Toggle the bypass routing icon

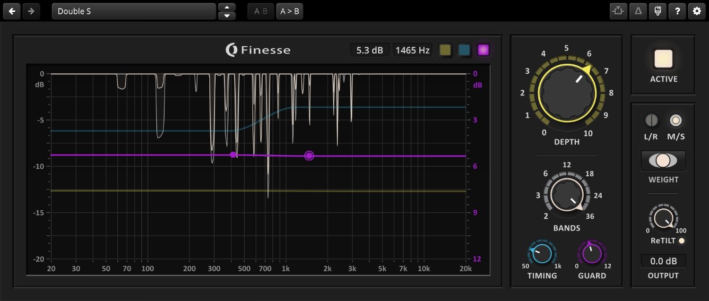[x=618, y=11]
